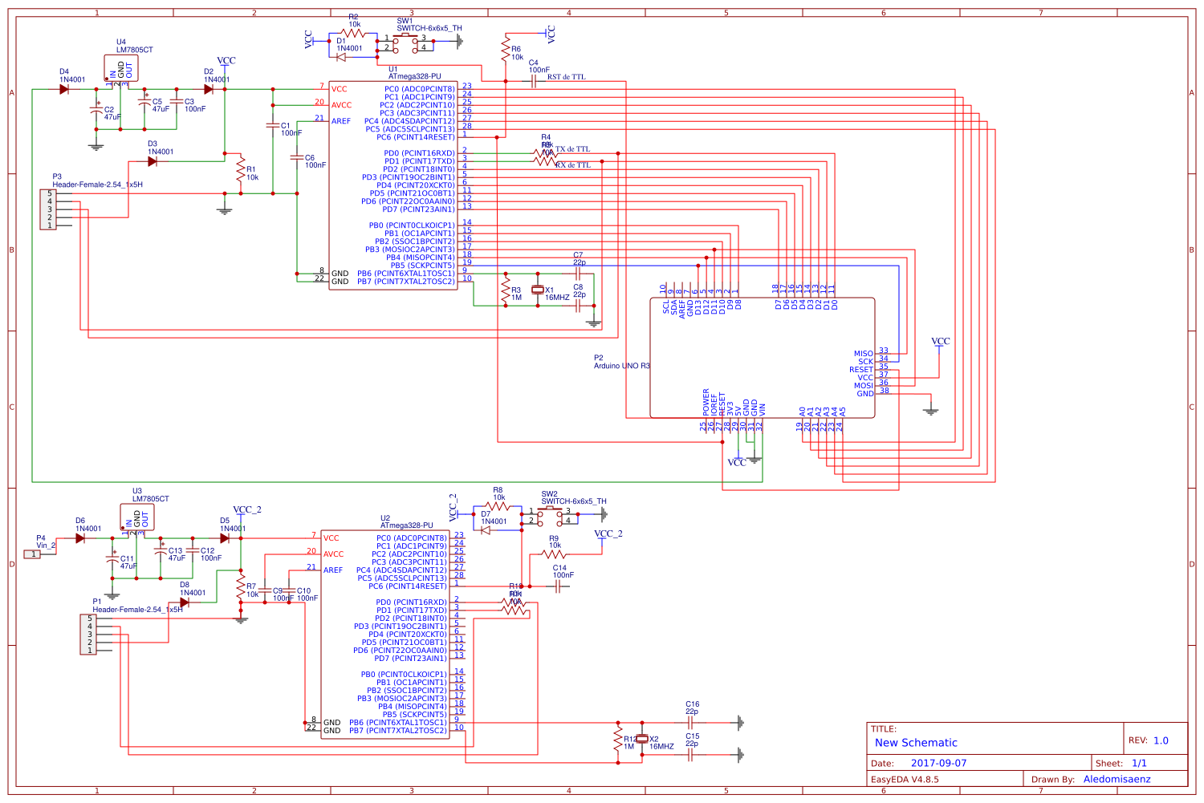Select capacitor C7 22p
Image resolution: width=1204 pixels, height=803 pixels.
pyautogui.click(x=578, y=274)
